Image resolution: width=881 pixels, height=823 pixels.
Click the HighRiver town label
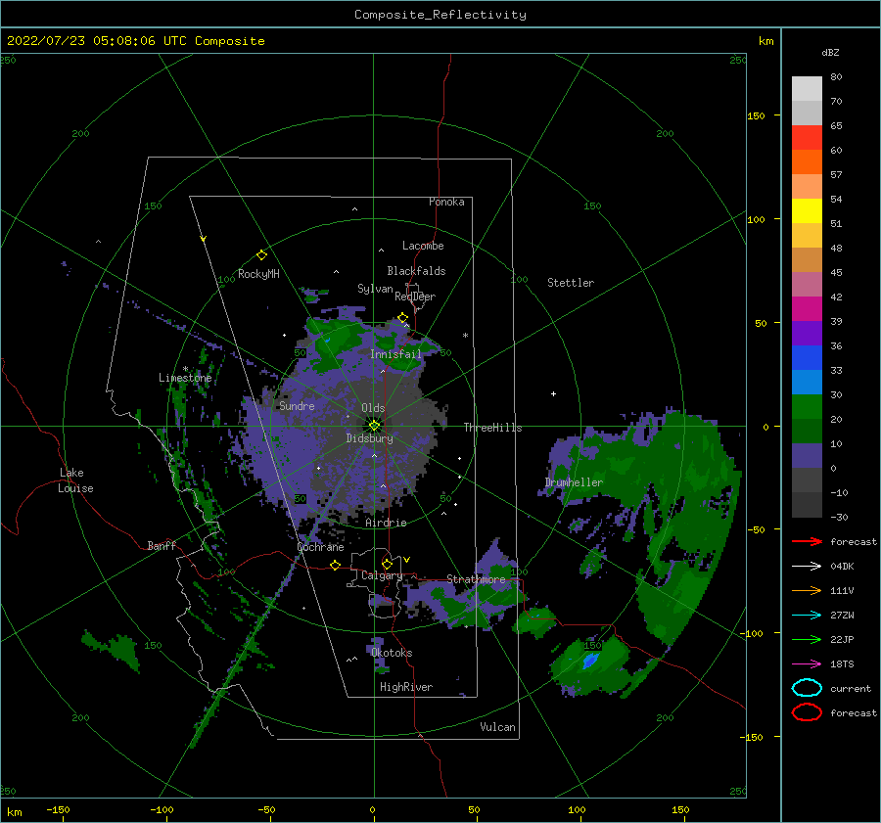[x=406, y=687]
